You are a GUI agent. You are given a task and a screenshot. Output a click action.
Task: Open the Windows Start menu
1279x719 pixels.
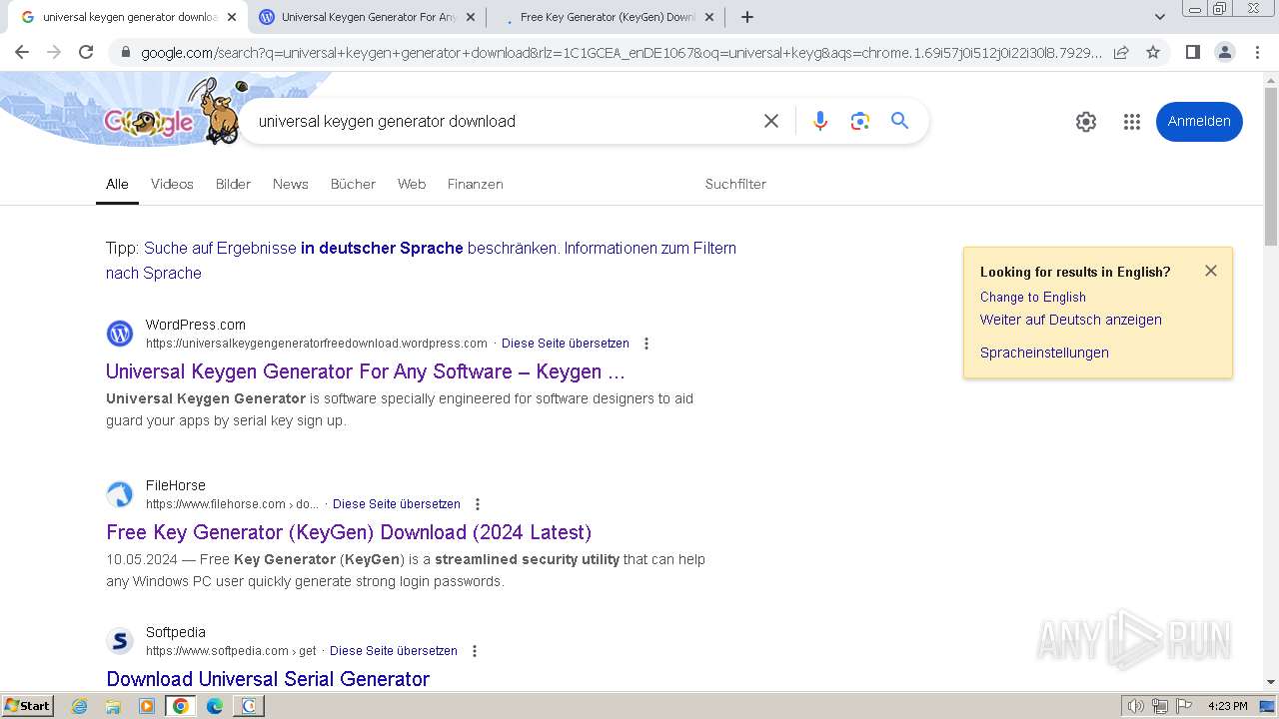click(27, 705)
